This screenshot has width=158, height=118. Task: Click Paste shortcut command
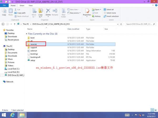pos(22,16)
